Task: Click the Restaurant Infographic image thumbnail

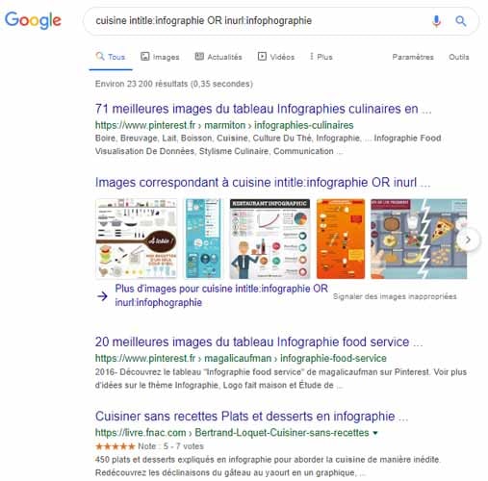Action: click(270, 239)
